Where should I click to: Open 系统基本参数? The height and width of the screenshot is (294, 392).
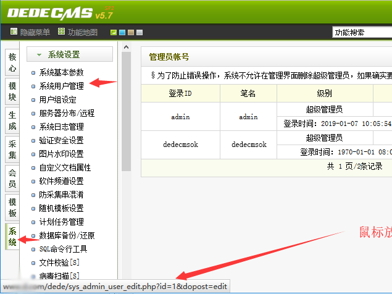click(x=61, y=72)
